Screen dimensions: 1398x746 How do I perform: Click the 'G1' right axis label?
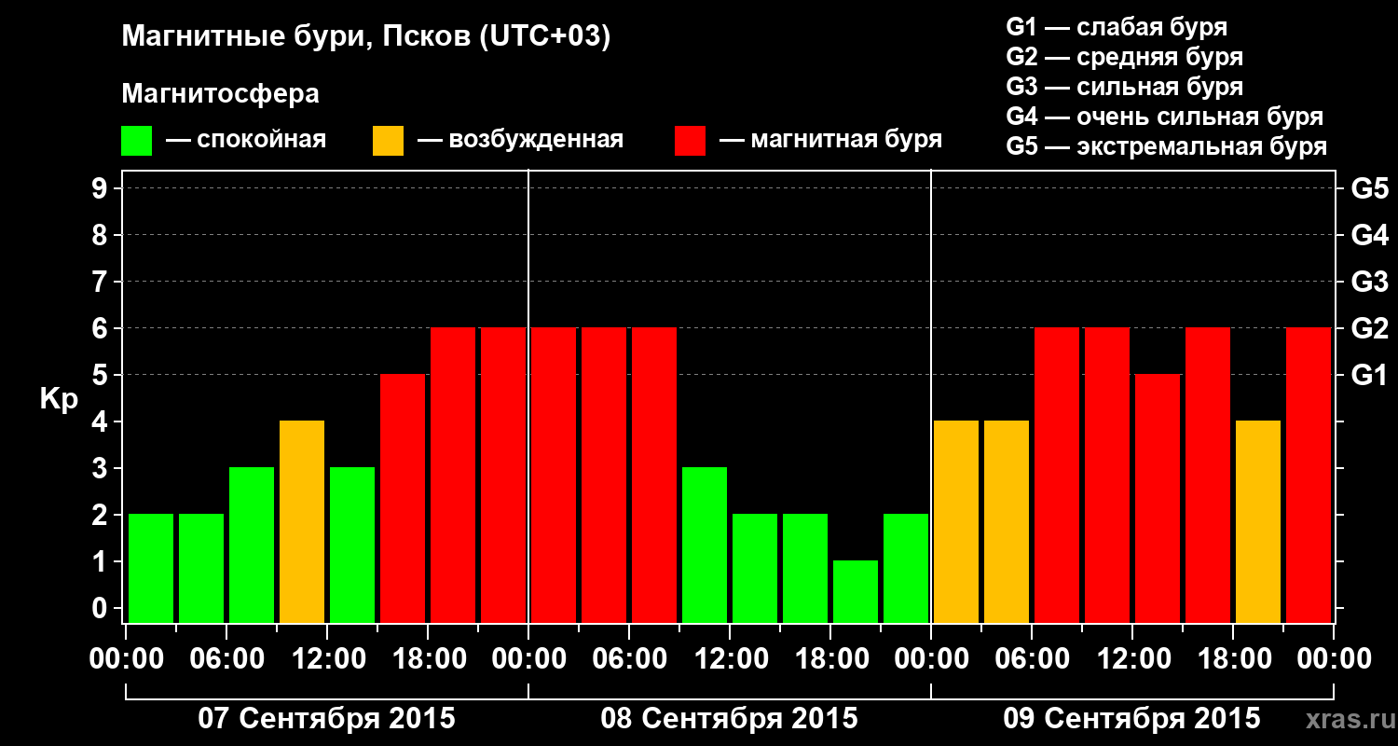pyautogui.click(x=1369, y=376)
